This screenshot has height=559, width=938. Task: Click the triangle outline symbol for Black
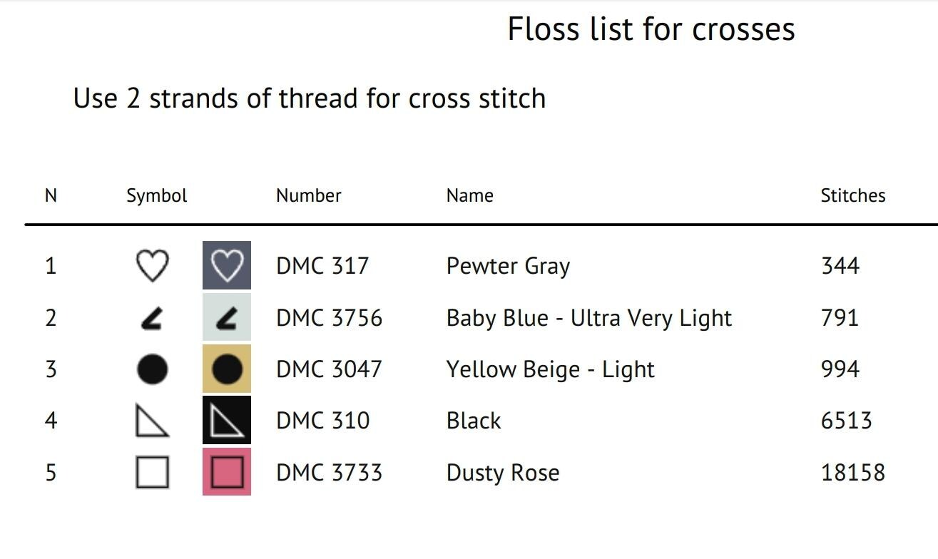click(152, 421)
